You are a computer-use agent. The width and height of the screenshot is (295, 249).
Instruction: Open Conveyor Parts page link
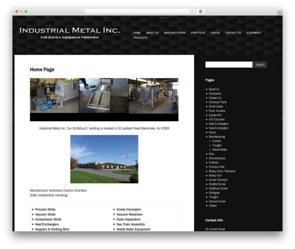(x=218, y=102)
